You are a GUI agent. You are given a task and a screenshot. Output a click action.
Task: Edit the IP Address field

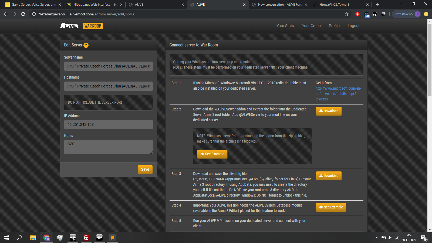[x=109, y=124]
